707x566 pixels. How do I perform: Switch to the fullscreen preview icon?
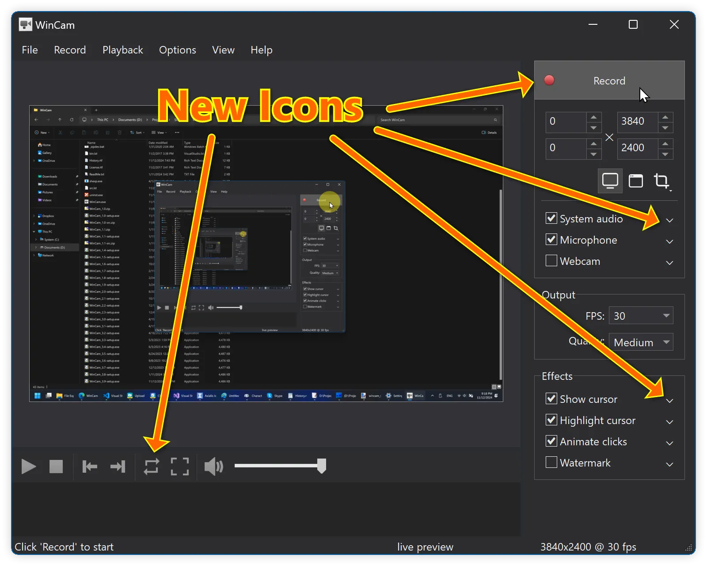point(180,467)
